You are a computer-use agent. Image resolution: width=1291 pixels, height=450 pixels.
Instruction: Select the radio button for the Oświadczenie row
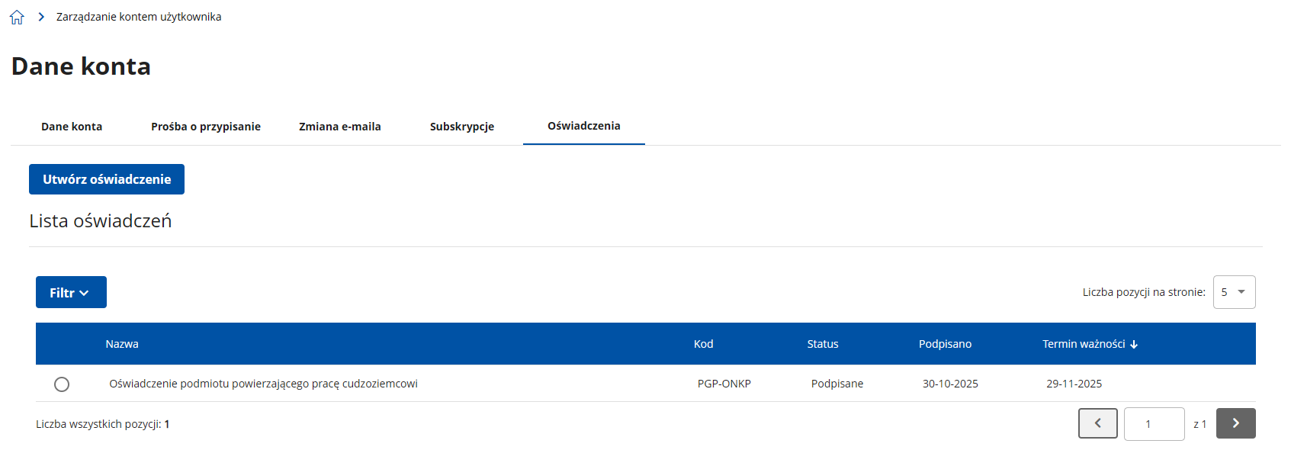click(x=62, y=384)
